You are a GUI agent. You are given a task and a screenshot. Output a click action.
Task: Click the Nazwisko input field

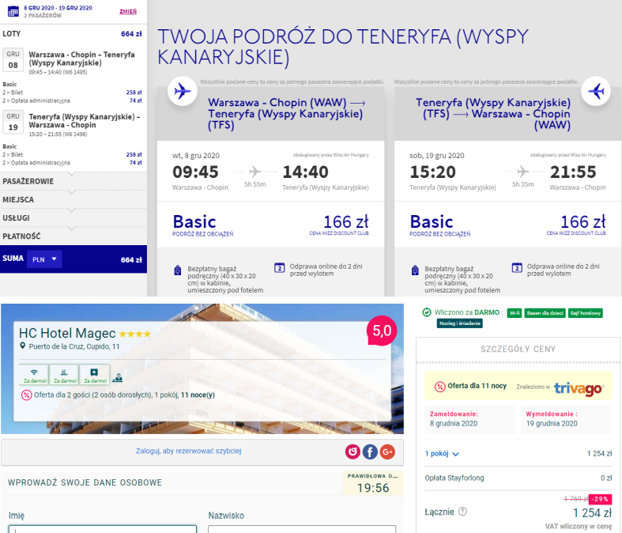click(x=302, y=529)
